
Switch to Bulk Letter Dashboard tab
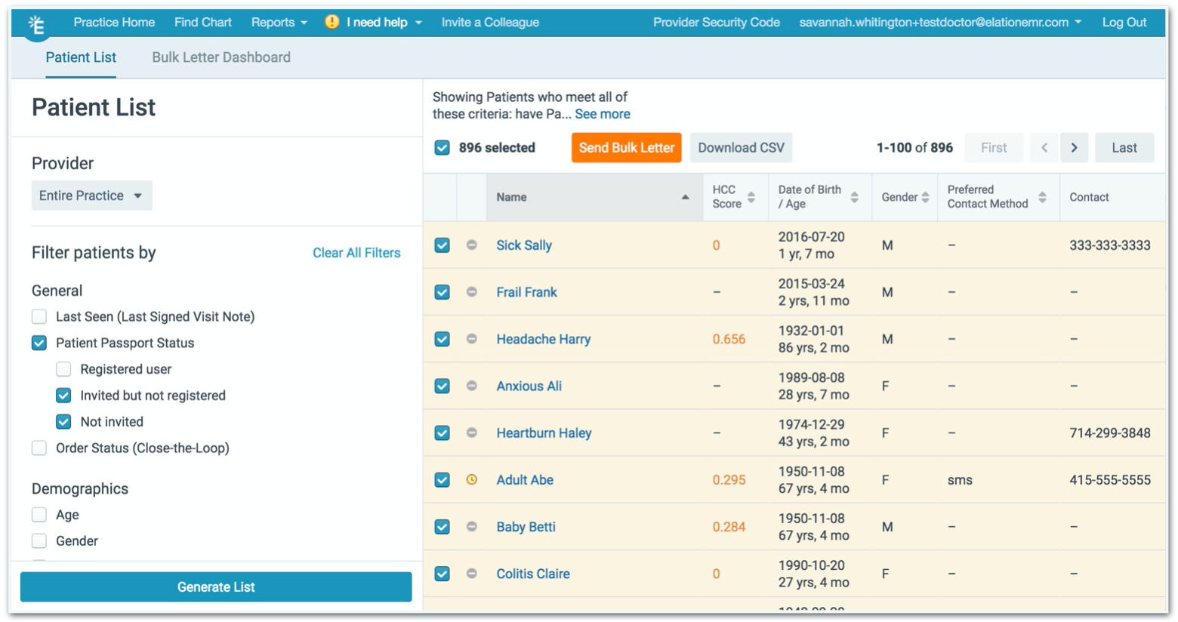(x=220, y=57)
